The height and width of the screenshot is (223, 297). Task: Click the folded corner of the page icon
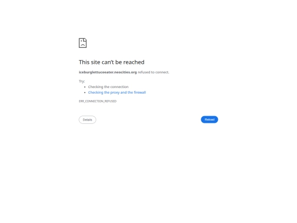pyautogui.click(x=85, y=40)
